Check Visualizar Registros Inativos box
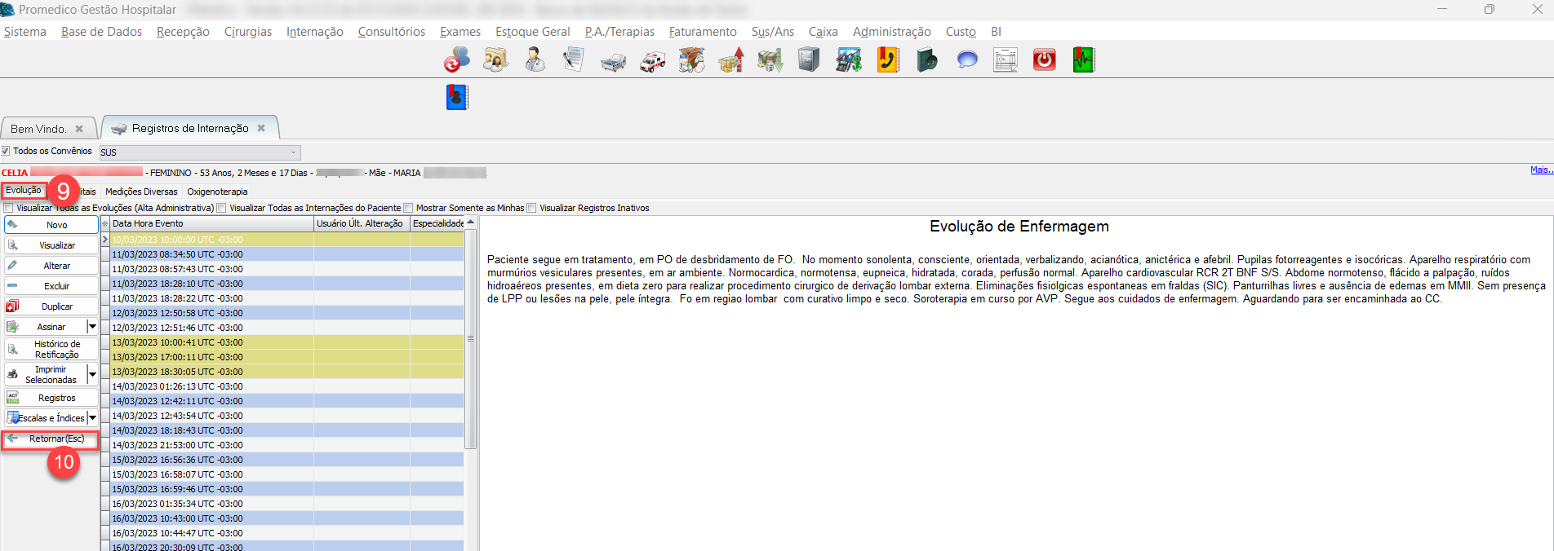 click(531, 208)
